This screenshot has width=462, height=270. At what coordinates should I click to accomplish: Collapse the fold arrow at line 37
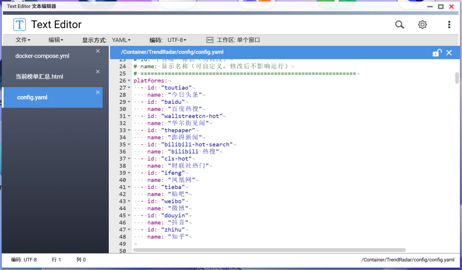[129, 158]
